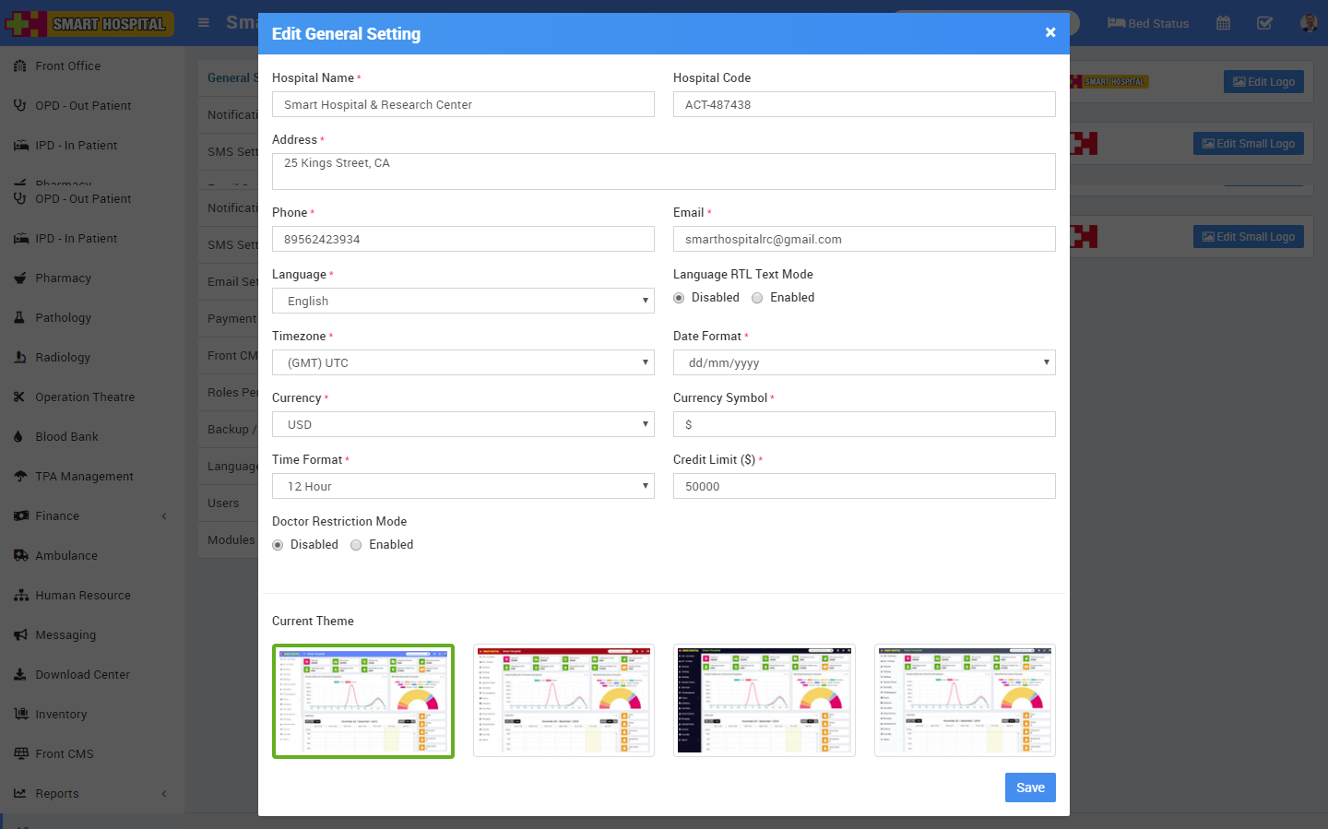Image resolution: width=1328 pixels, height=829 pixels.
Task: Click the Save button
Action: (1030, 788)
